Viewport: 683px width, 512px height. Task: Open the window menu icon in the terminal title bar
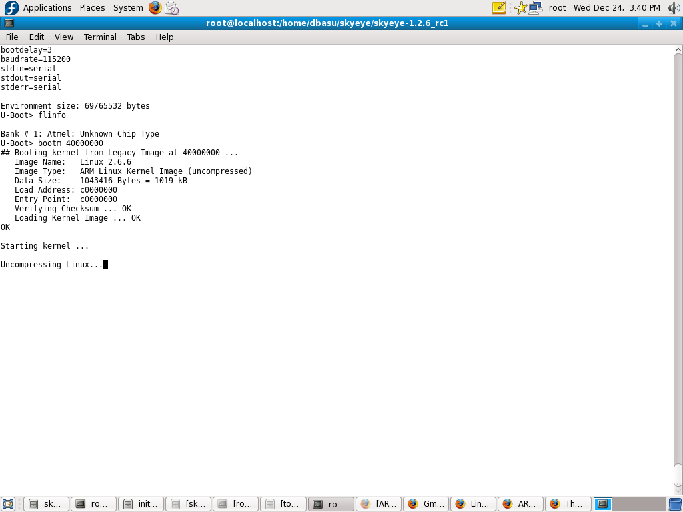9,23
